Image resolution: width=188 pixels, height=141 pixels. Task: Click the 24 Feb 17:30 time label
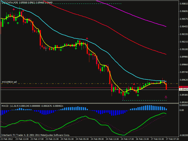127,139
